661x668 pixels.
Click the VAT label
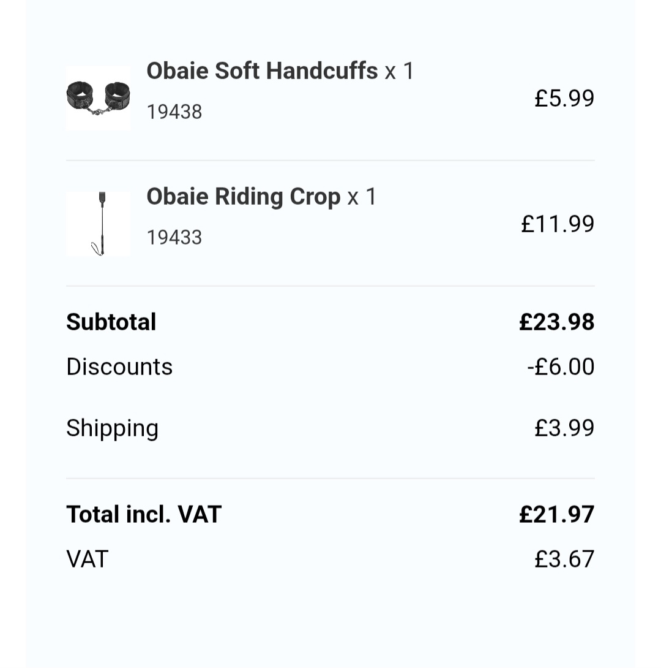point(88,559)
